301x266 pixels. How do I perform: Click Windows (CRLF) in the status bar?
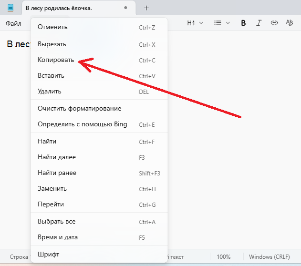(x=270, y=257)
